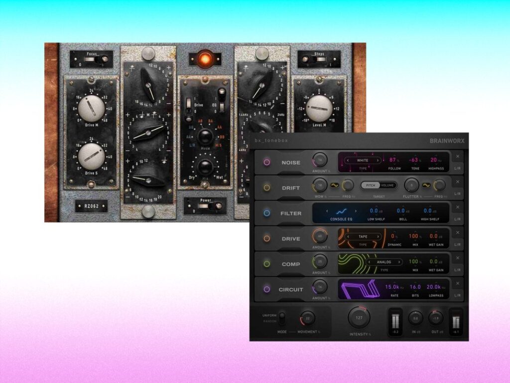Flip the Steps switch on the RZ062
Image resolution: width=510 pixels, height=383 pixels.
314,59
